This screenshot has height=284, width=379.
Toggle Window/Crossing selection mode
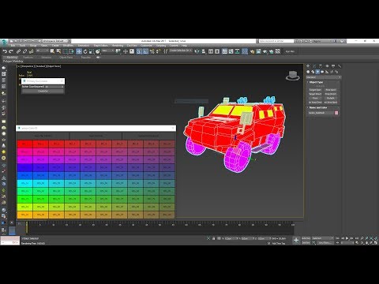click(x=71, y=51)
